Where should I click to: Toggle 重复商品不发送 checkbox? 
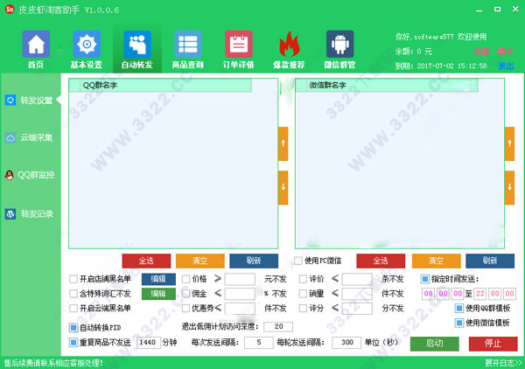click(73, 342)
